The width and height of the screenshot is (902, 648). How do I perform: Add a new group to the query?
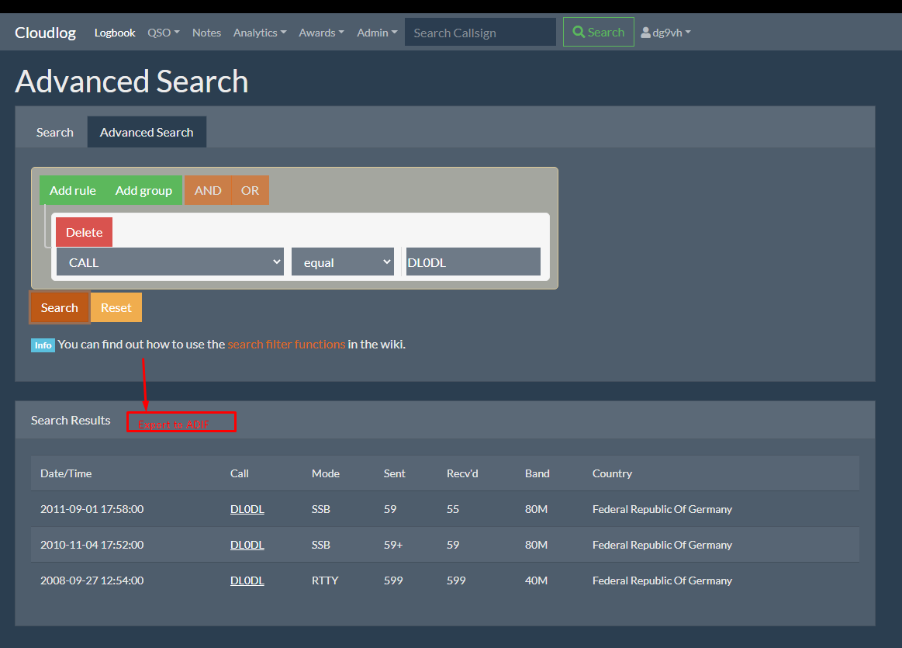143,190
